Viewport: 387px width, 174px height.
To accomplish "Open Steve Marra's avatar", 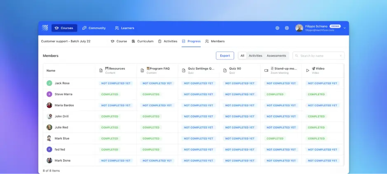I will (49, 94).
